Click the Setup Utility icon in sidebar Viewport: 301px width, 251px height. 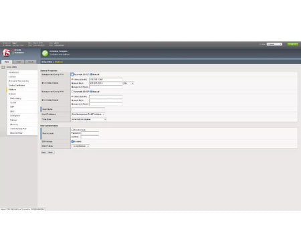pos(3,67)
